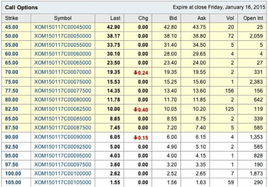
Task: Open symbol XOM150117C00082500
Action: point(63,110)
